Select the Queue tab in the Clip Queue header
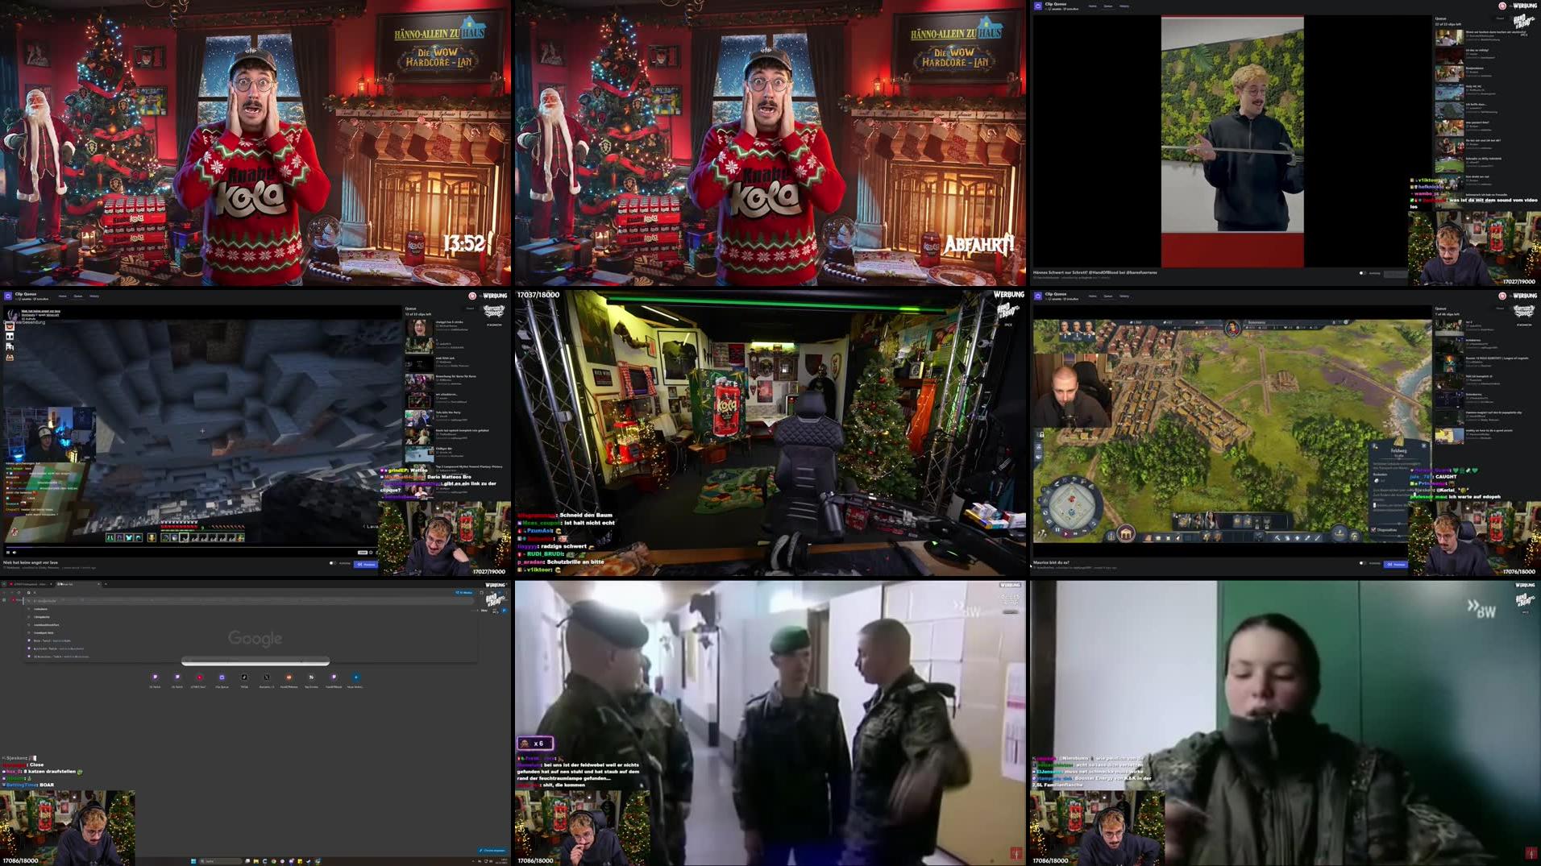1541x866 pixels. (x=77, y=296)
